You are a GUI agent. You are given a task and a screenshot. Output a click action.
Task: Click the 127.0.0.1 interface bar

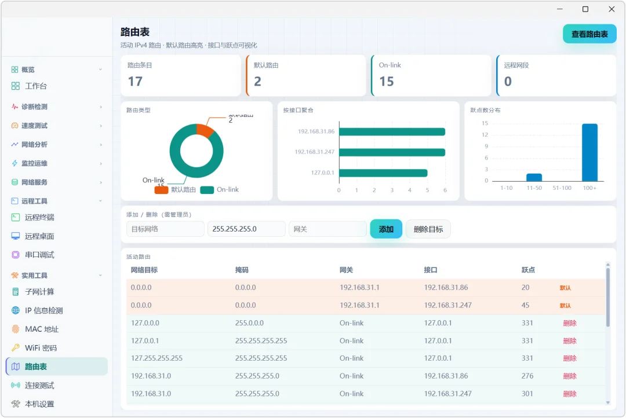(383, 173)
